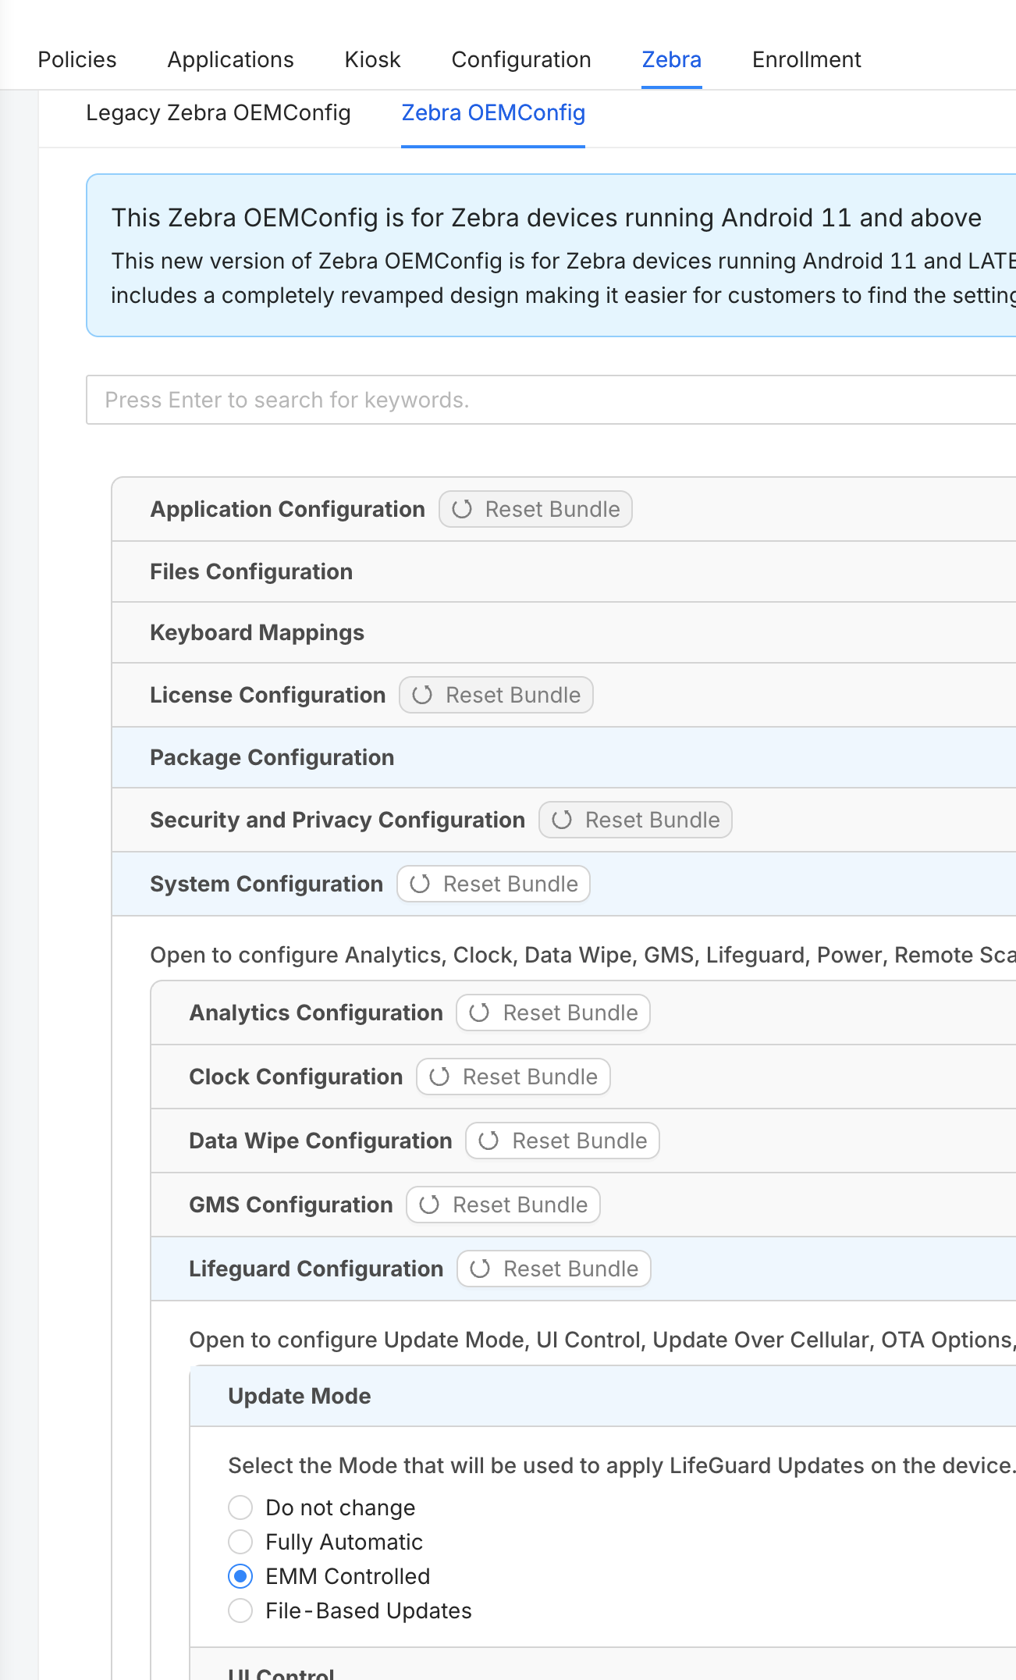Select the EMM Controlled radio button
The width and height of the screenshot is (1016, 1680).
240,1576
